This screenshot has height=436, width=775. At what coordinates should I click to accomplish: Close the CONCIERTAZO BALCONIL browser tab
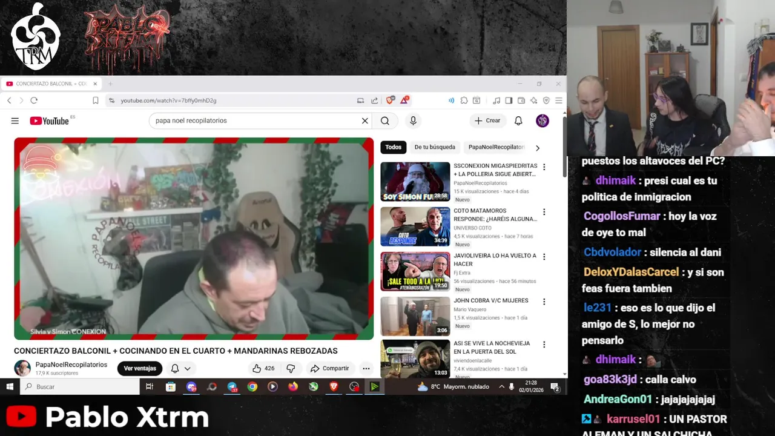click(95, 84)
